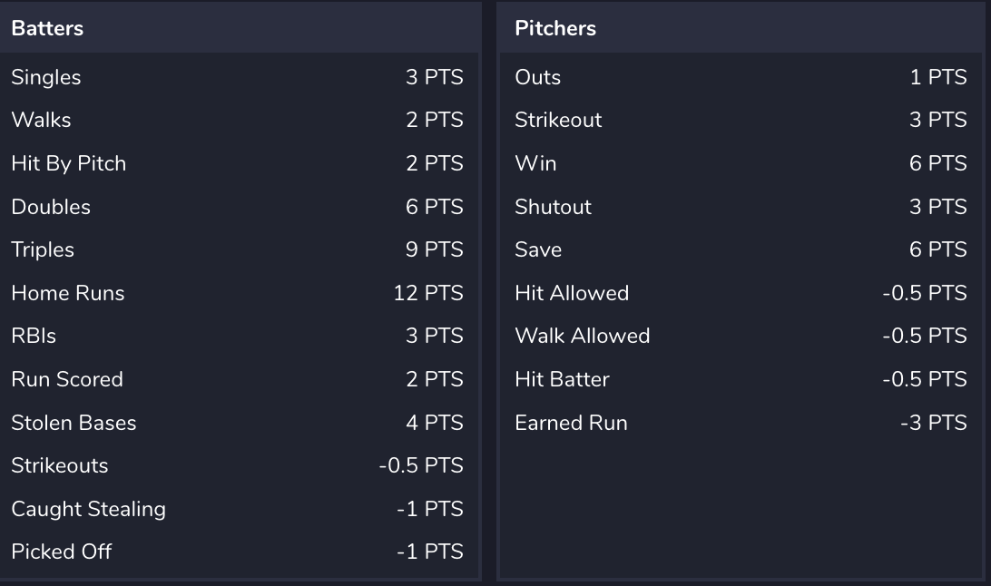The image size is (991, 586).
Task: Click the Hit By Pitch label
Action: point(69,163)
